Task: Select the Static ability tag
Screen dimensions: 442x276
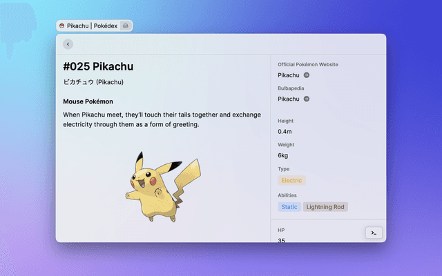Action: click(x=289, y=207)
